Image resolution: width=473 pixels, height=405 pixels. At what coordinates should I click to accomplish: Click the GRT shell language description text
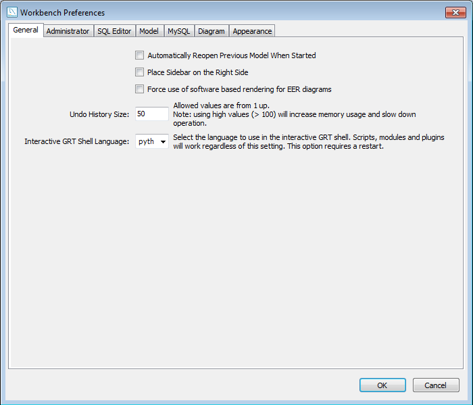[x=308, y=142]
